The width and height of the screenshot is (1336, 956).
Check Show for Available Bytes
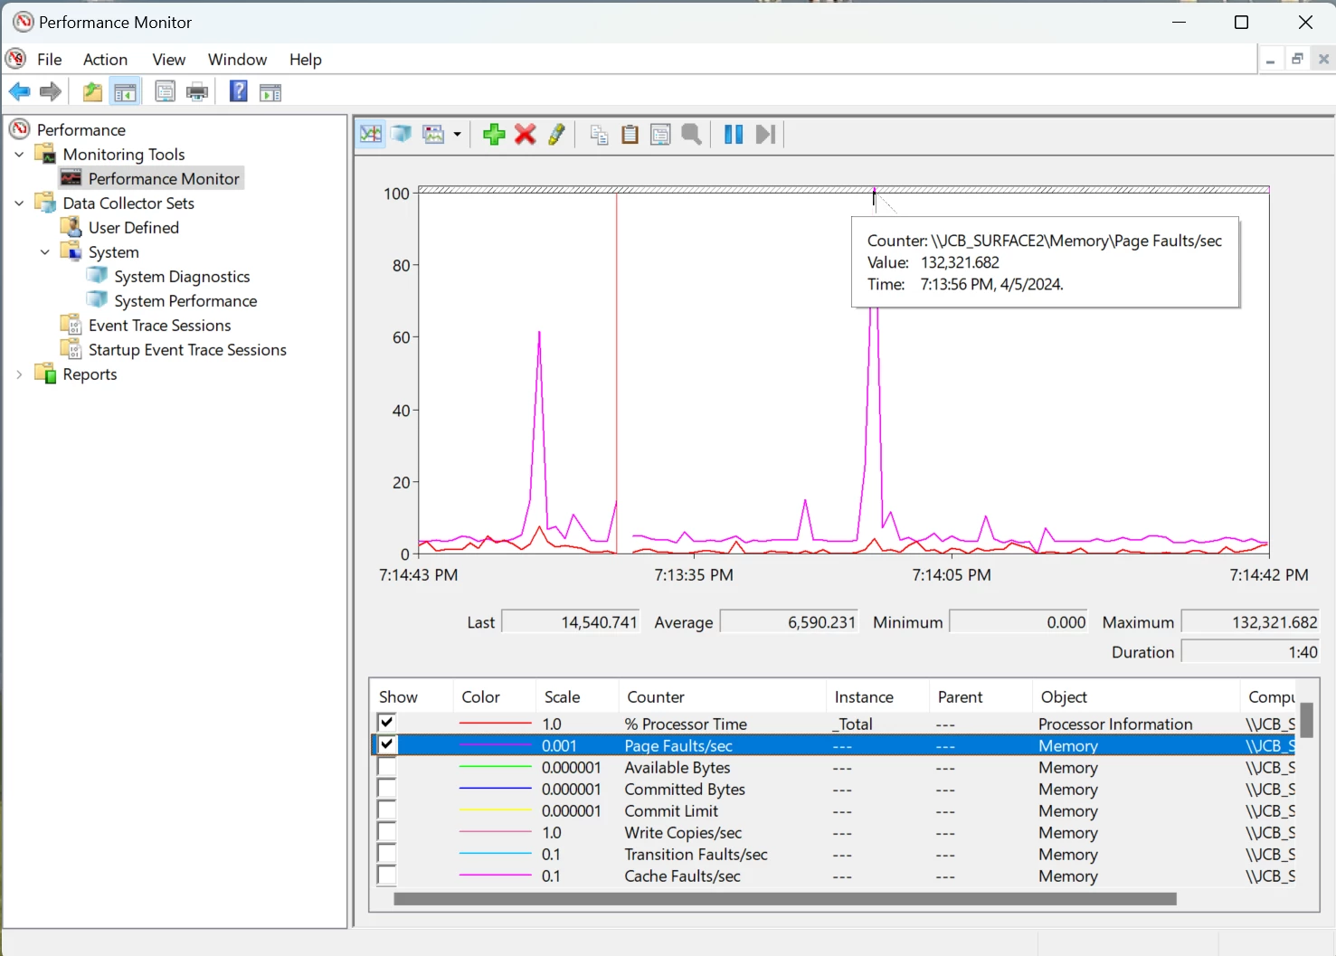(387, 766)
